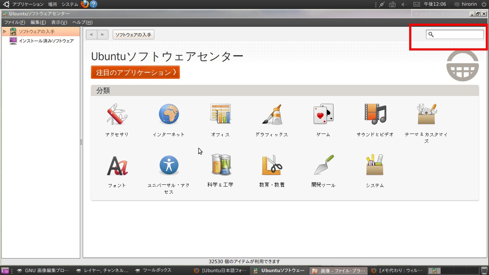Image resolution: width=489 pixels, height=275 pixels.
Task: Open the 開発ツール category
Action: pos(323,171)
